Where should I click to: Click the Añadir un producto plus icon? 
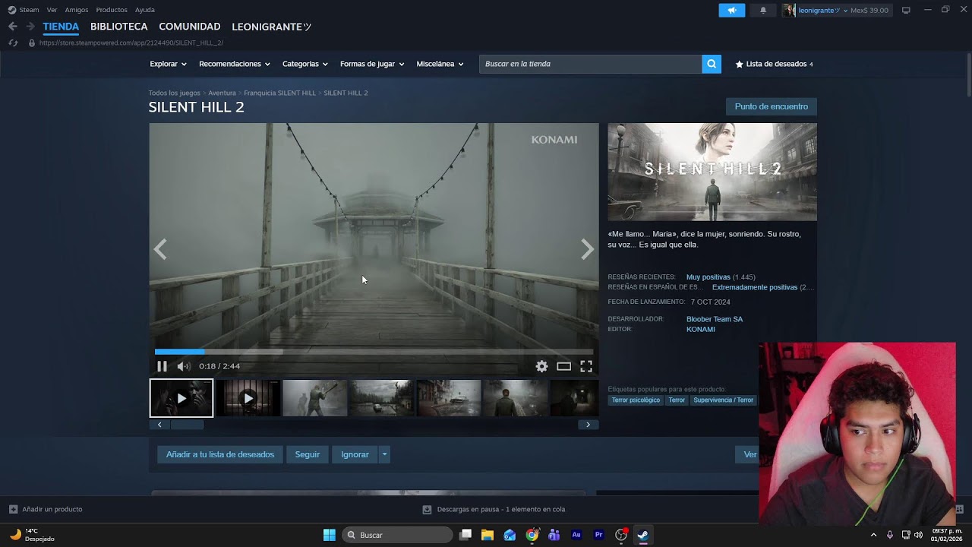click(x=13, y=509)
